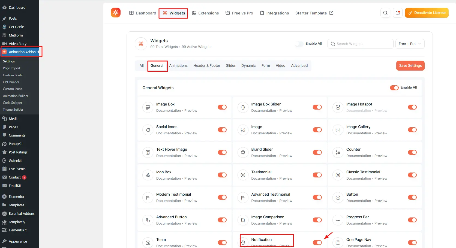Toggle off the Notification widget
Image resolution: width=456 pixels, height=248 pixels.
[317, 242]
